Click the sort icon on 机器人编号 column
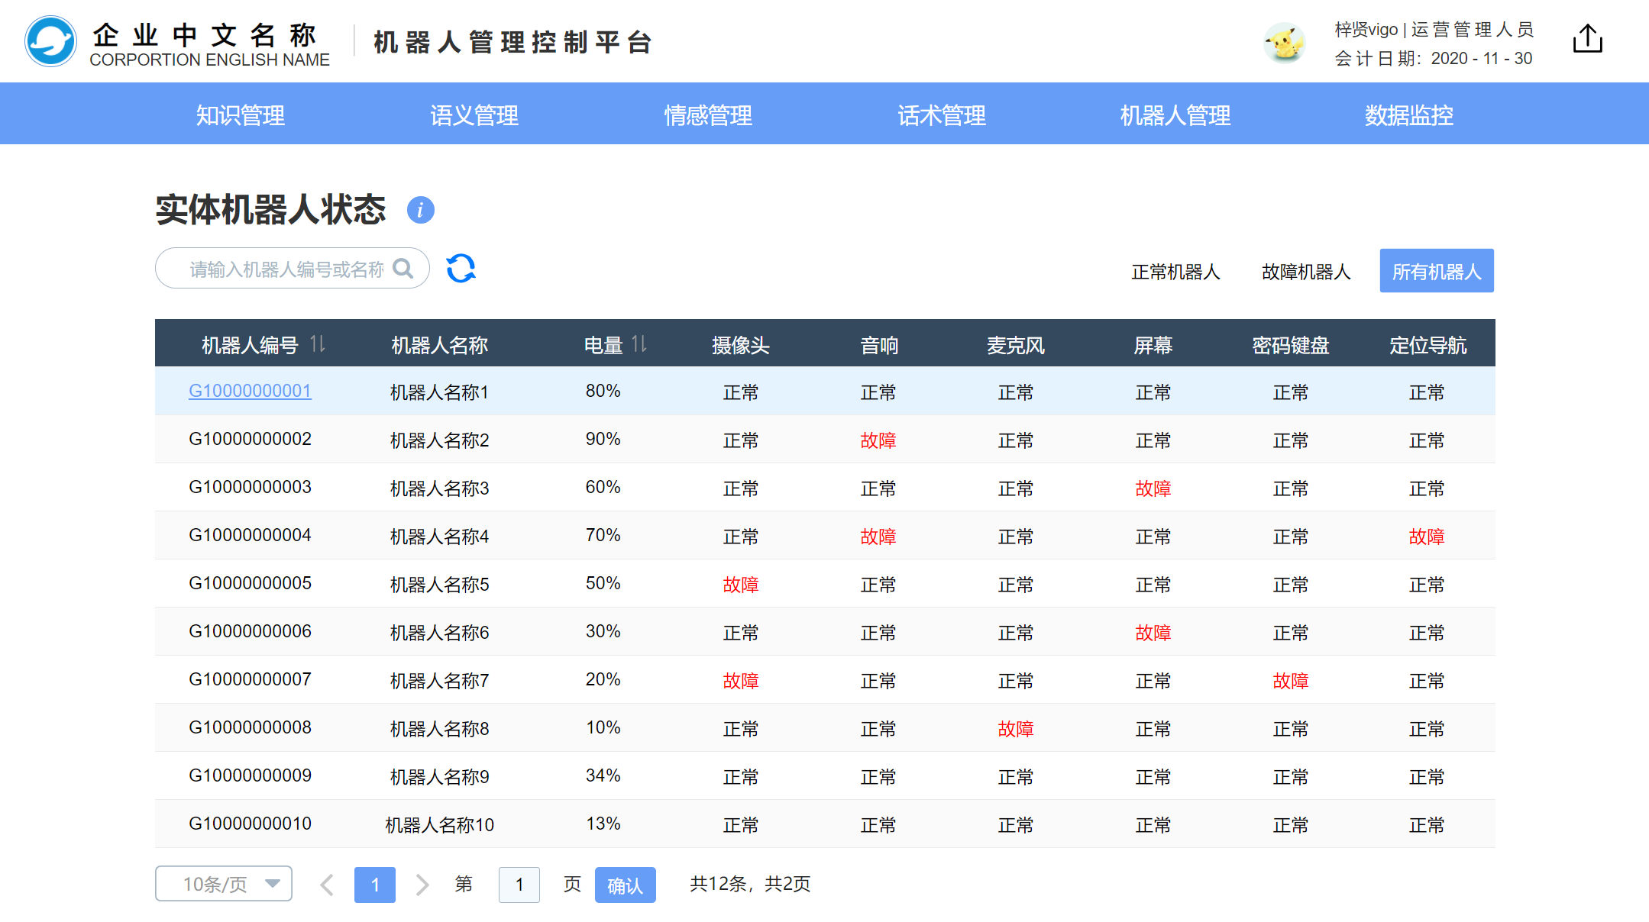The image size is (1649, 922). point(318,344)
